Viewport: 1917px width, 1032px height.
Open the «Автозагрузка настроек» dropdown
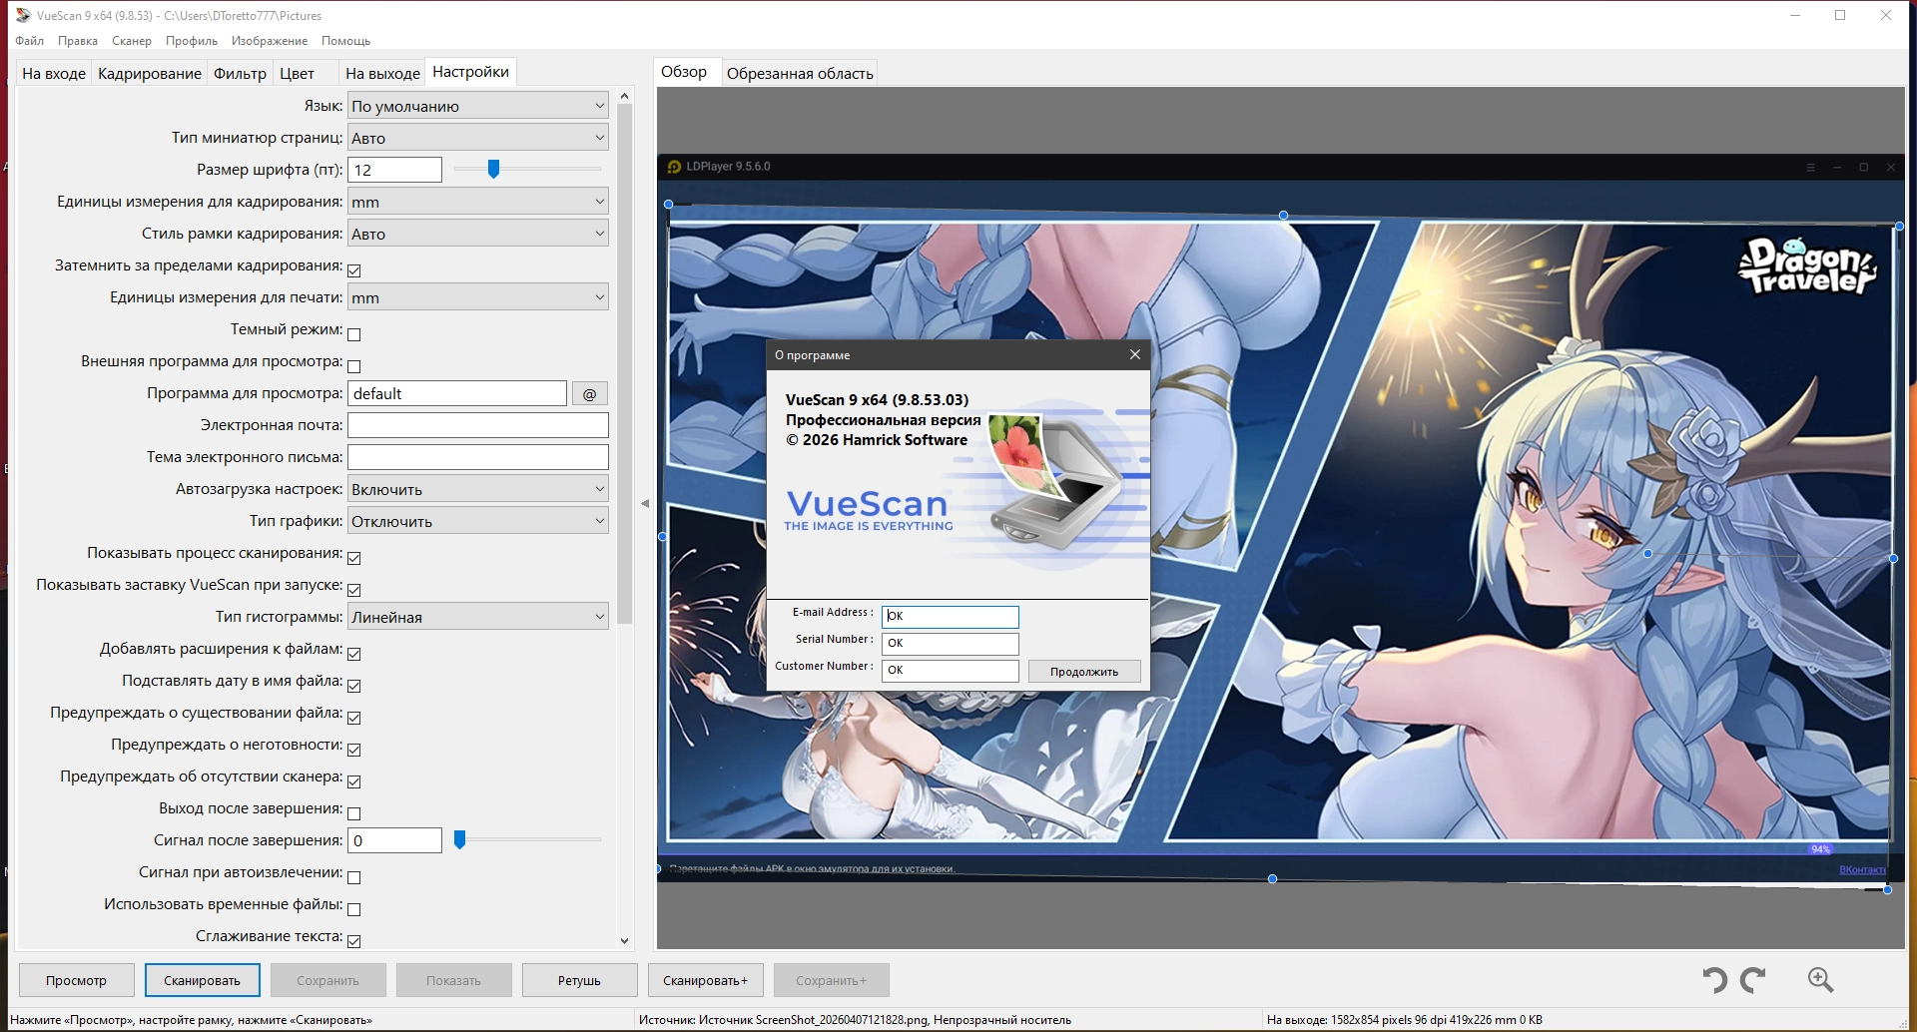(478, 489)
